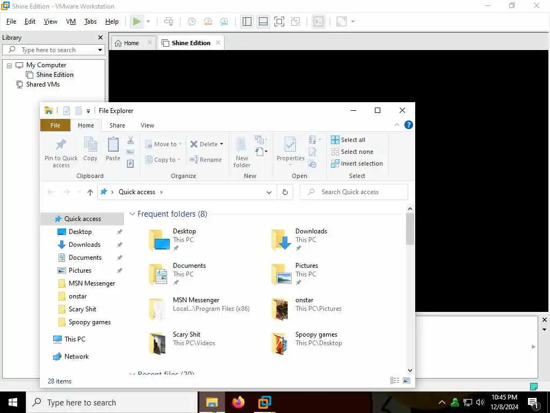Image resolution: width=550 pixels, height=413 pixels.
Task: Open VMware File menu
Action: click(11, 22)
